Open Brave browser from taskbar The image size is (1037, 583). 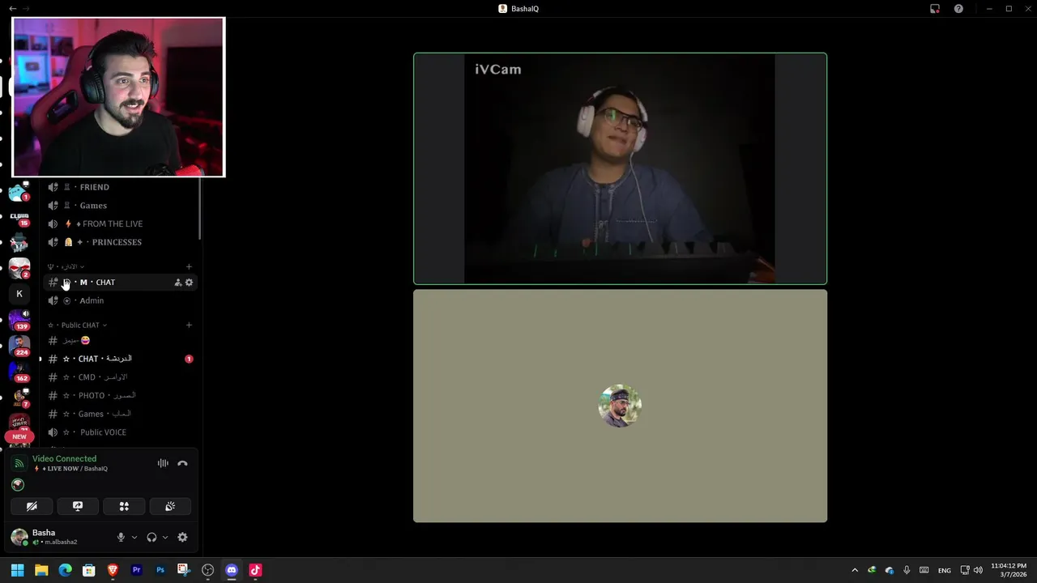(x=113, y=570)
